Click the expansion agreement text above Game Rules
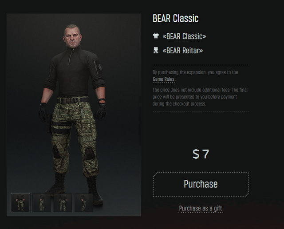The height and width of the screenshot is (229, 284). (195, 72)
